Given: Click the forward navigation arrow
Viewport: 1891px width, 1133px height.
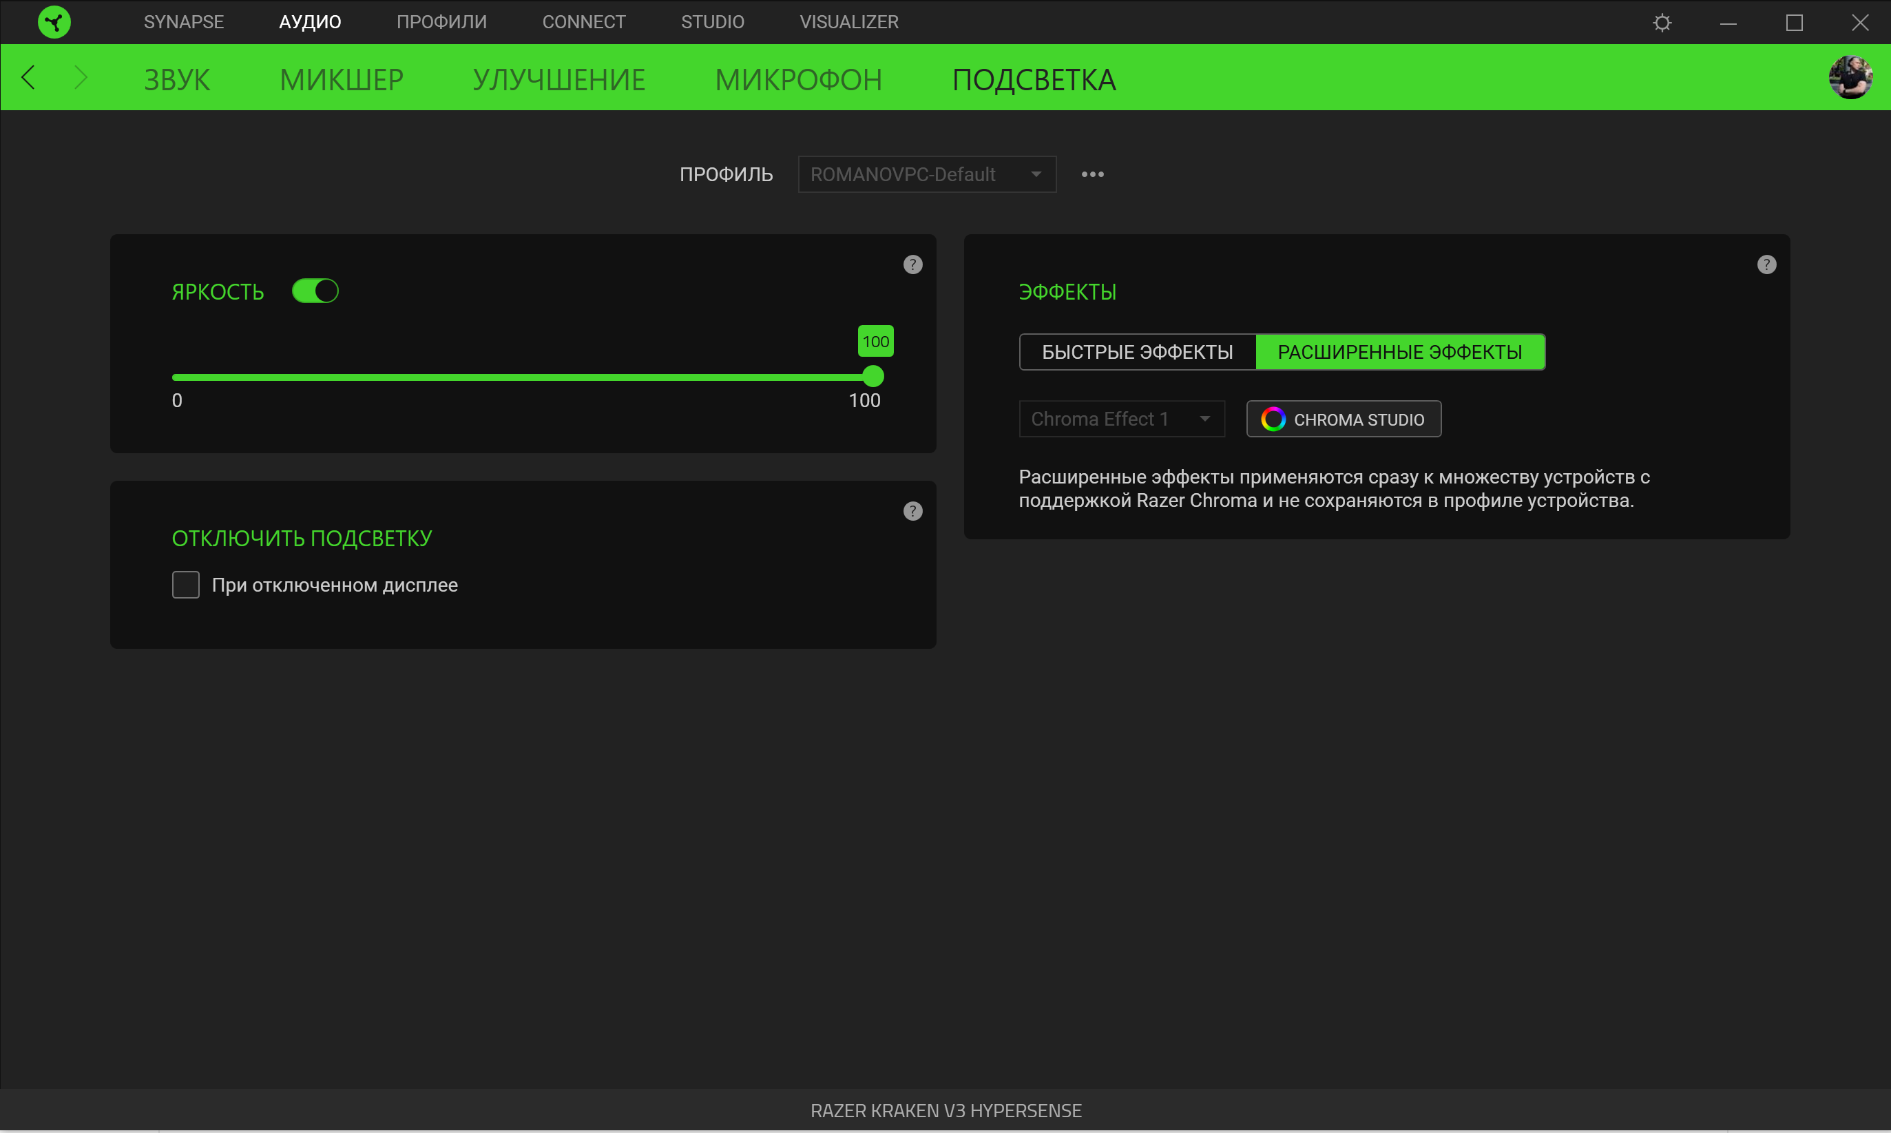Looking at the screenshot, I should [81, 77].
